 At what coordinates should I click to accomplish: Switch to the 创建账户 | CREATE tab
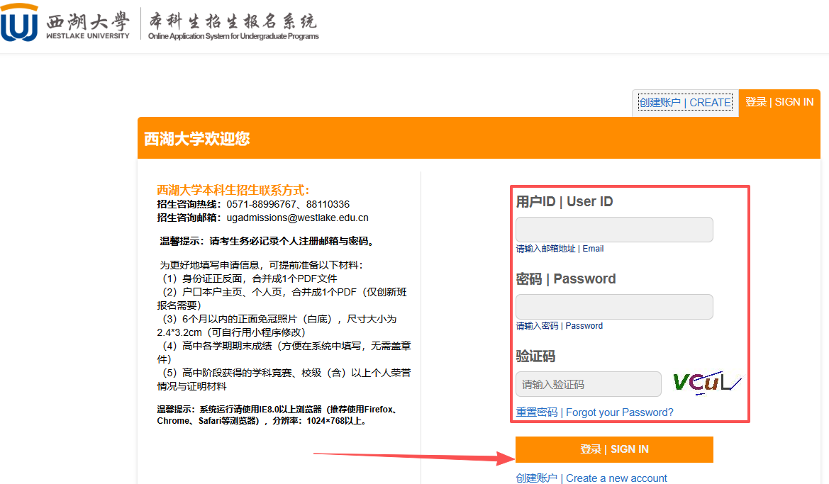click(x=684, y=103)
